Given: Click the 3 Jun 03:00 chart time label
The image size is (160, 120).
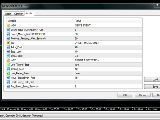Looking at the screenshot, I should click(x=95, y=109).
